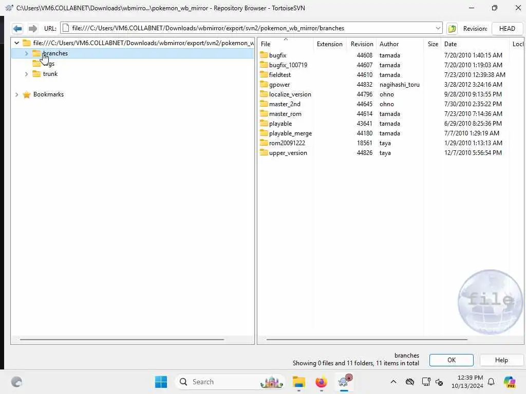Click author nagihashi_toru in gpower row

pos(399,85)
